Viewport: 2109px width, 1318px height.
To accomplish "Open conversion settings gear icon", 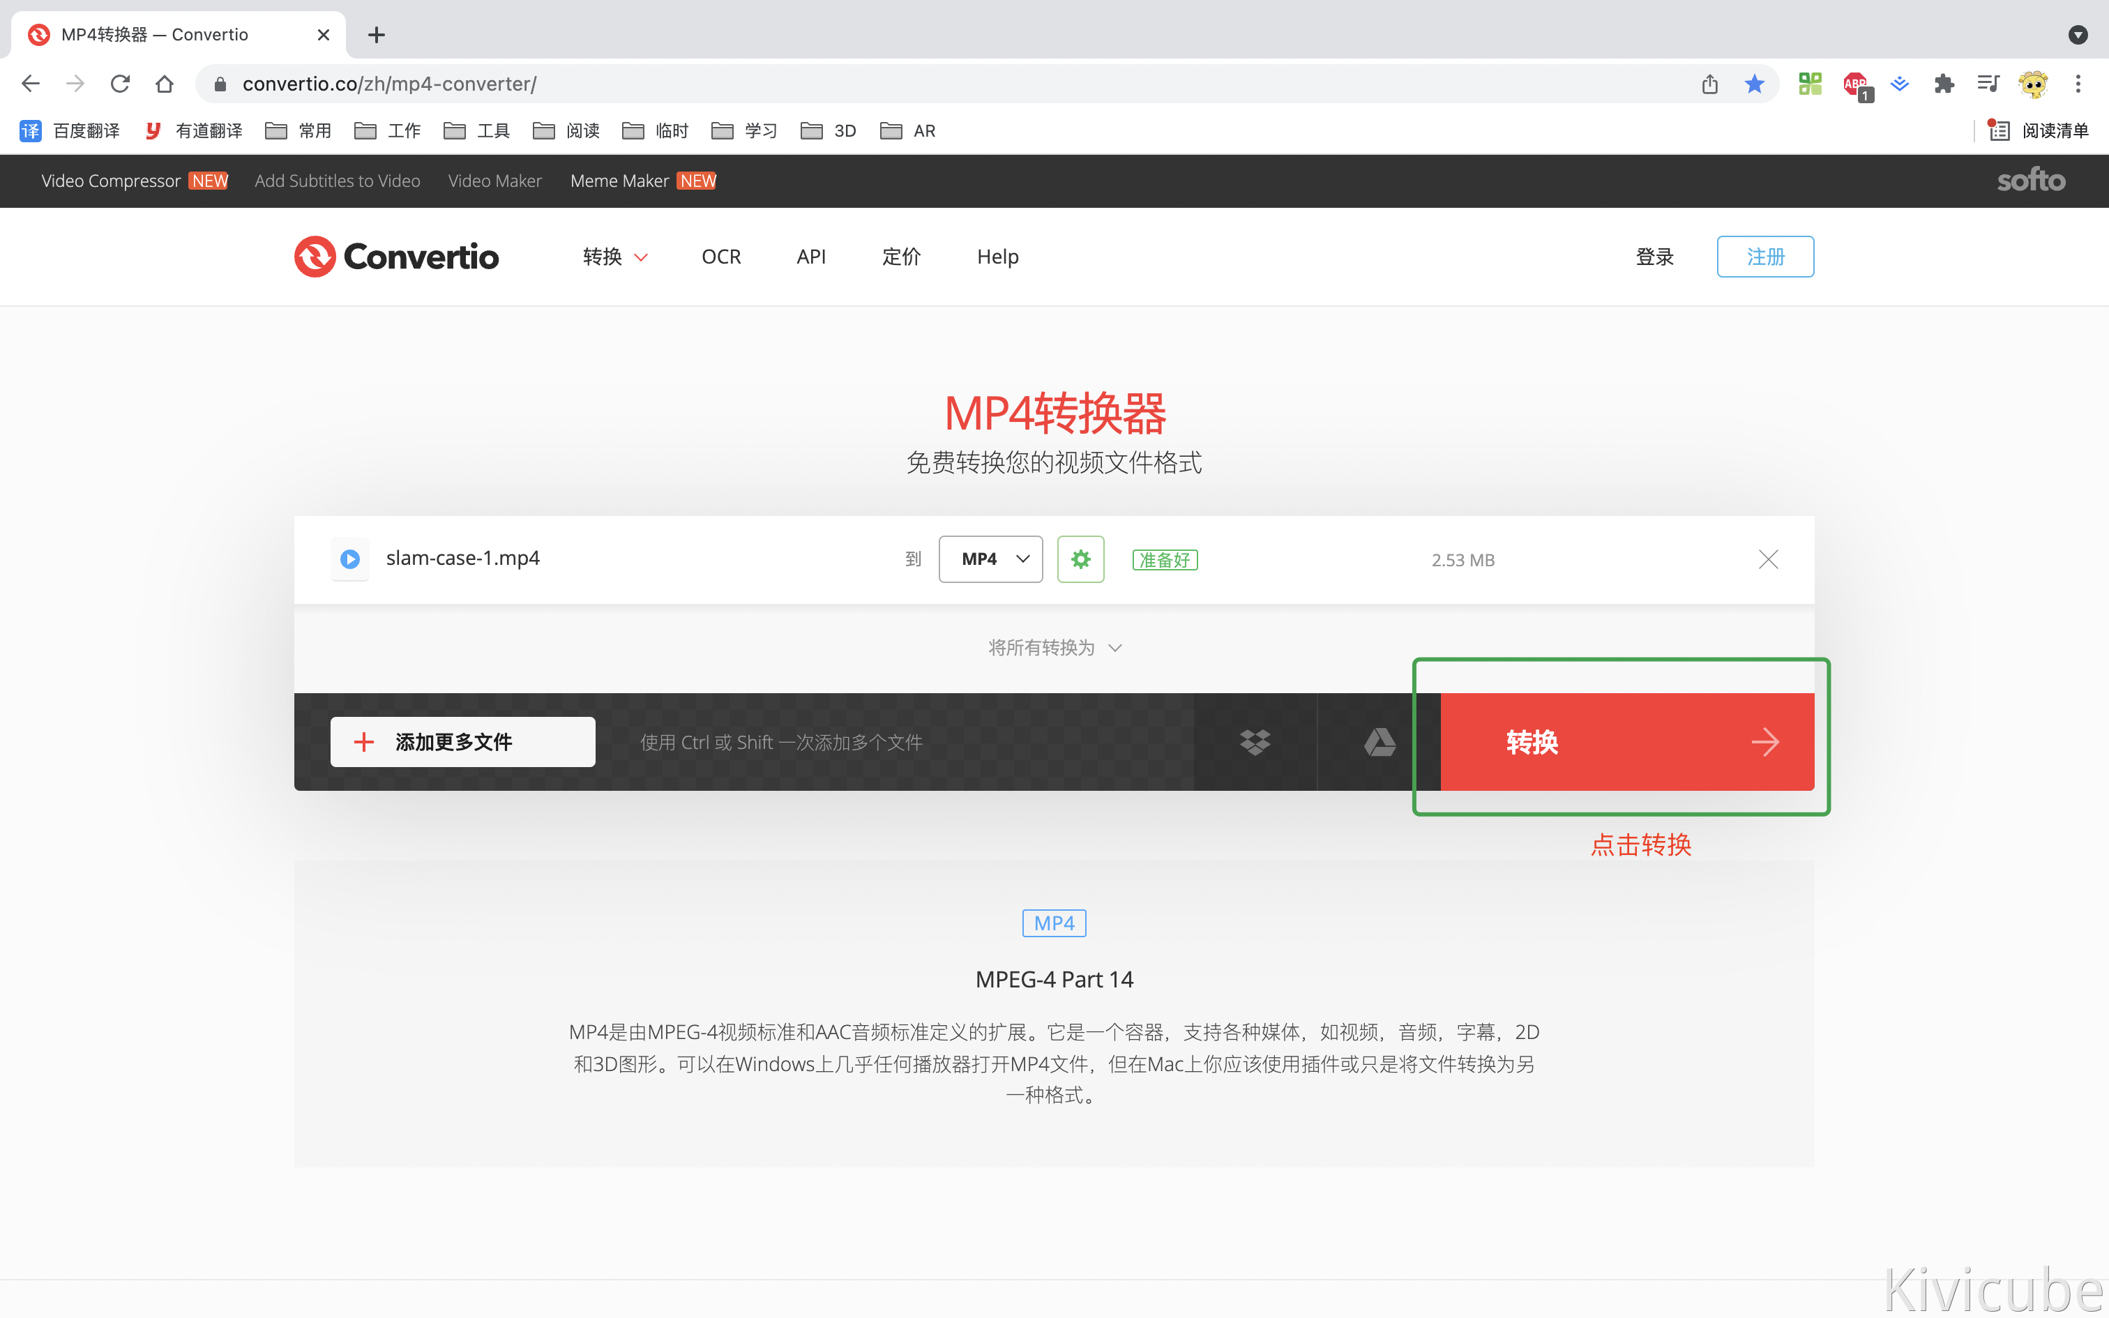I will pos(1080,559).
